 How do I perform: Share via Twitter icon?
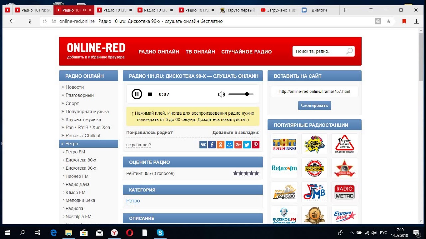click(x=247, y=145)
